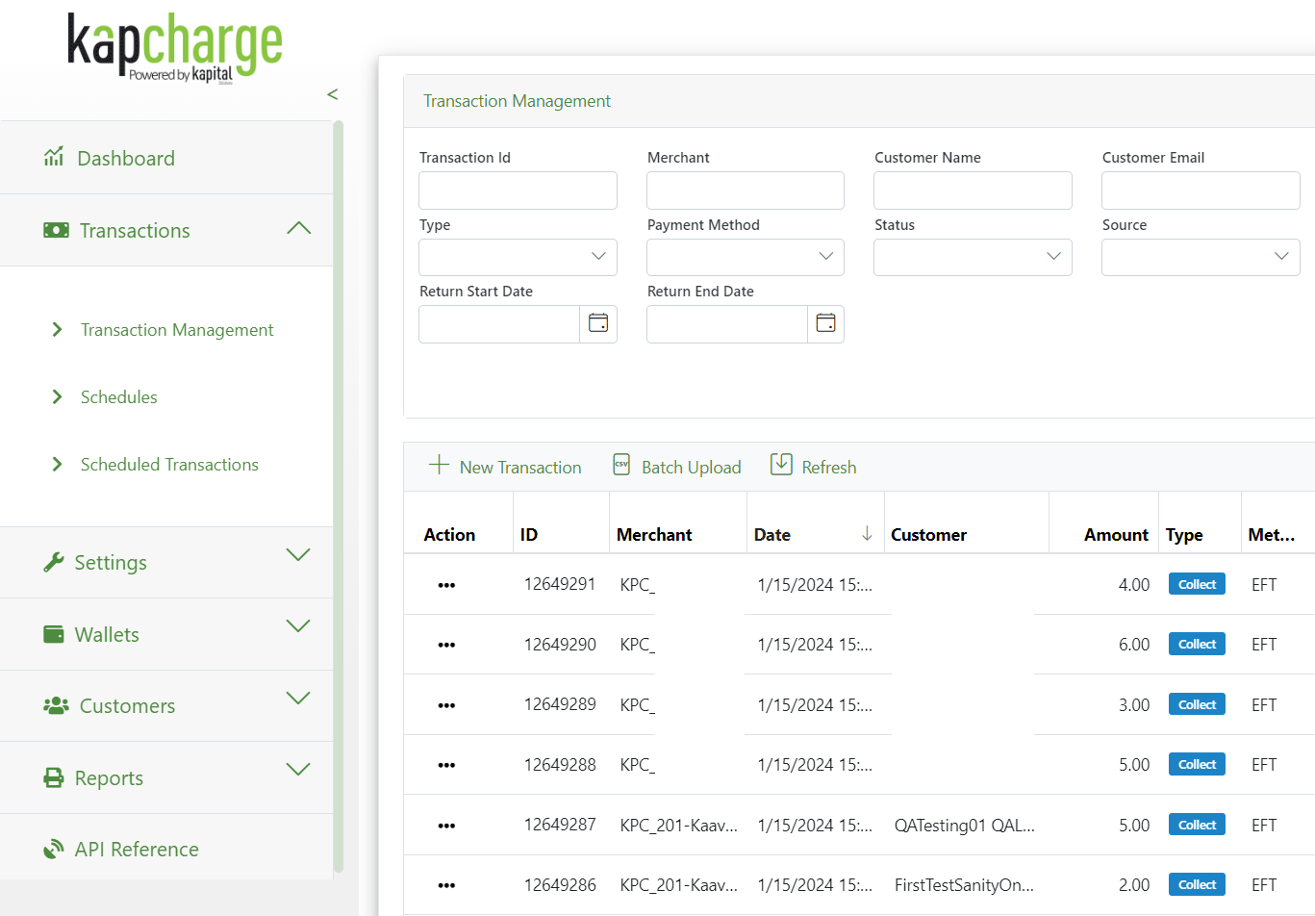1315x916 pixels.
Task: Click the plus icon for New Transaction
Action: pyautogui.click(x=439, y=466)
